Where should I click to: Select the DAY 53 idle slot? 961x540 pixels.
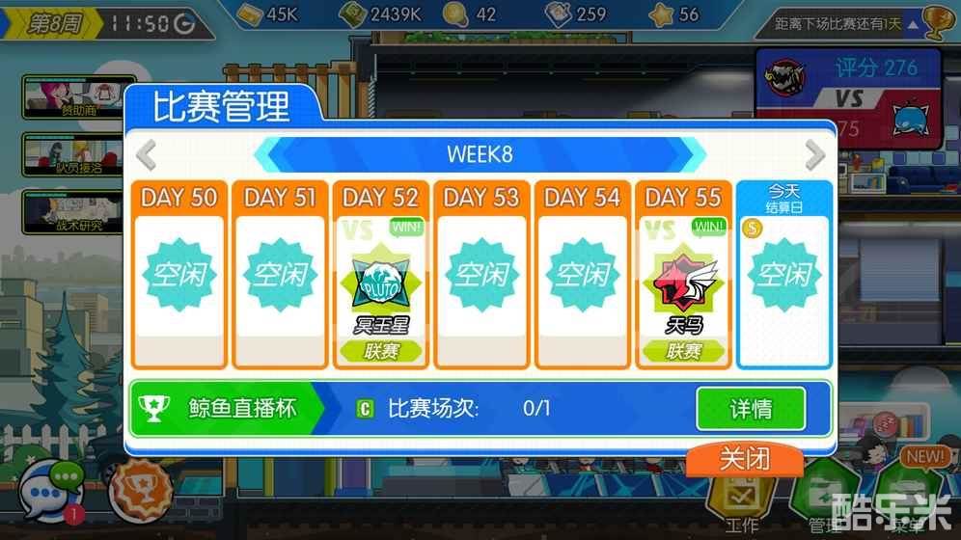[481, 274]
